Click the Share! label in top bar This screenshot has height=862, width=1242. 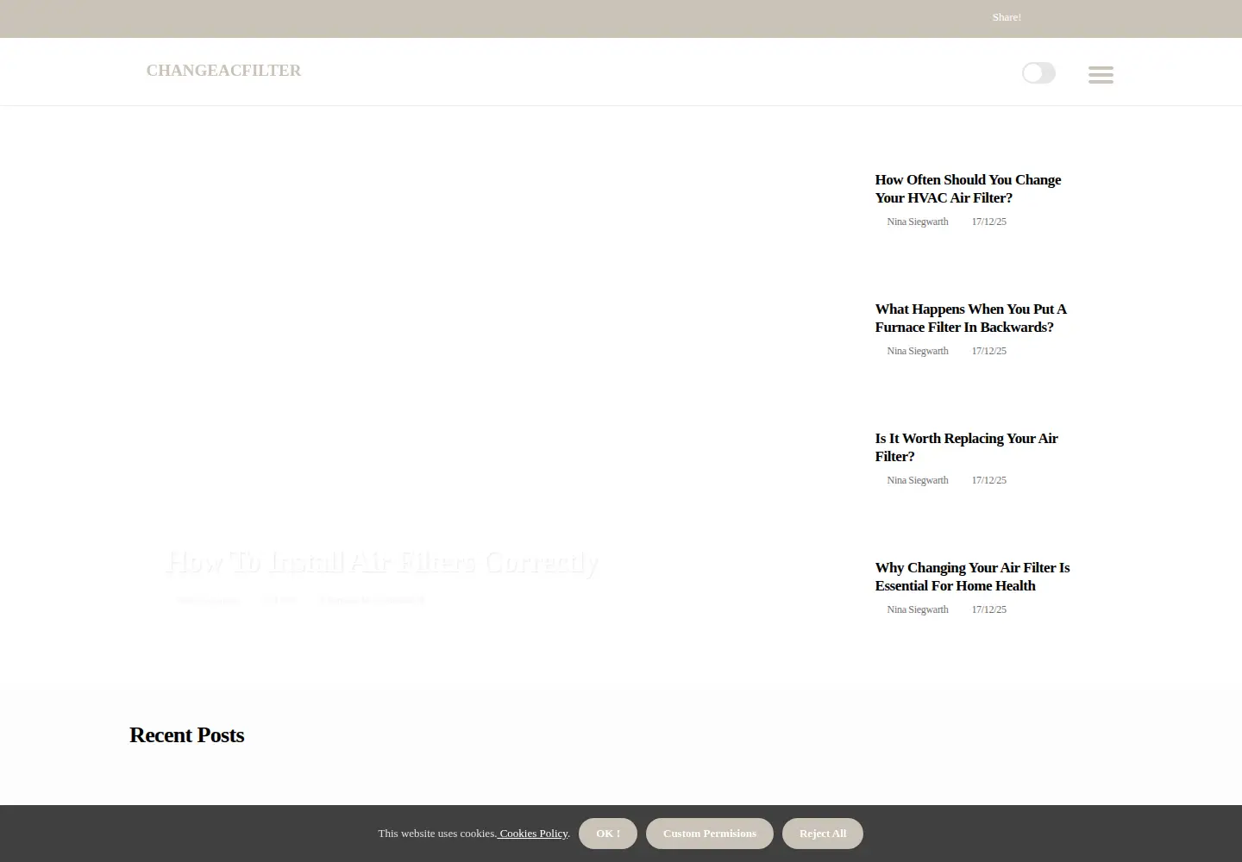[x=1007, y=17]
